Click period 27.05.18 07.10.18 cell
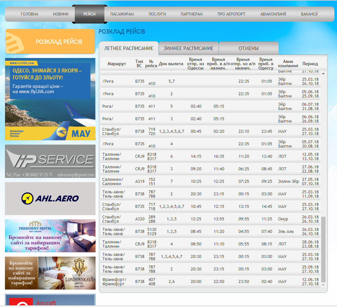The image size is (337, 307). coord(310,181)
